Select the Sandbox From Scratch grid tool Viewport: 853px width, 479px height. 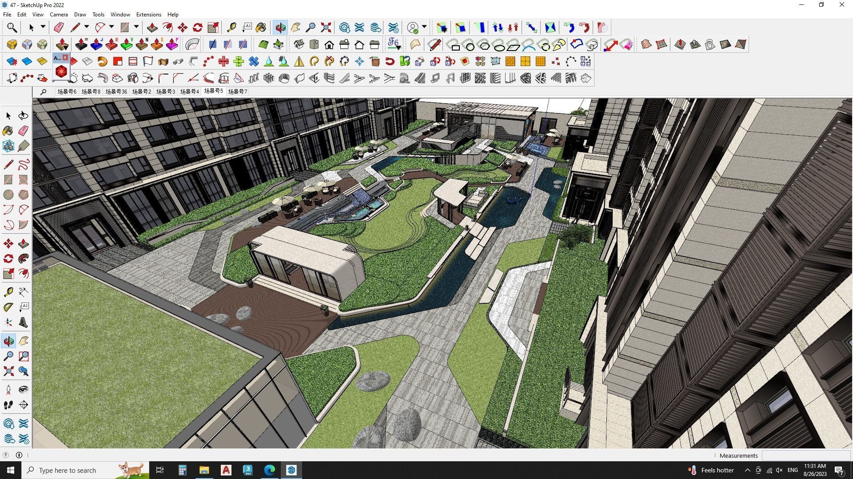tap(662, 44)
